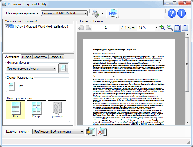The width and height of the screenshot is (193, 147).
Task: Go to the previous preview page
Action: click(81, 28)
